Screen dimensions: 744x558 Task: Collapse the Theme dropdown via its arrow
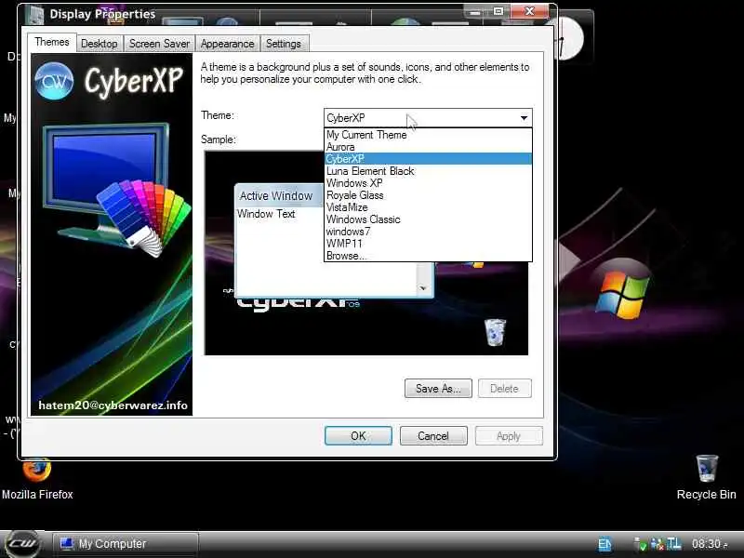[x=524, y=118]
